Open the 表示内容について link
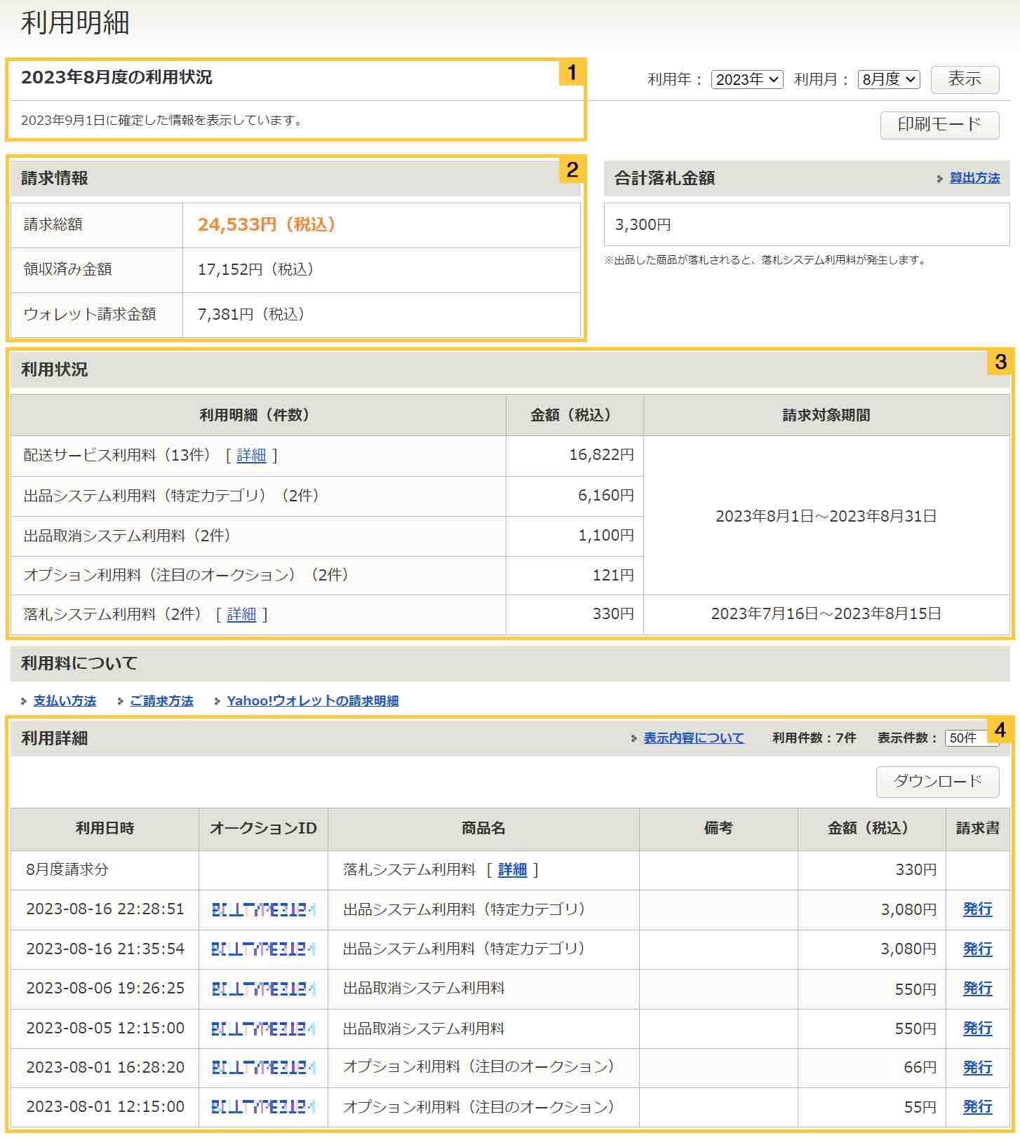The width and height of the screenshot is (1020, 1140). tap(693, 738)
